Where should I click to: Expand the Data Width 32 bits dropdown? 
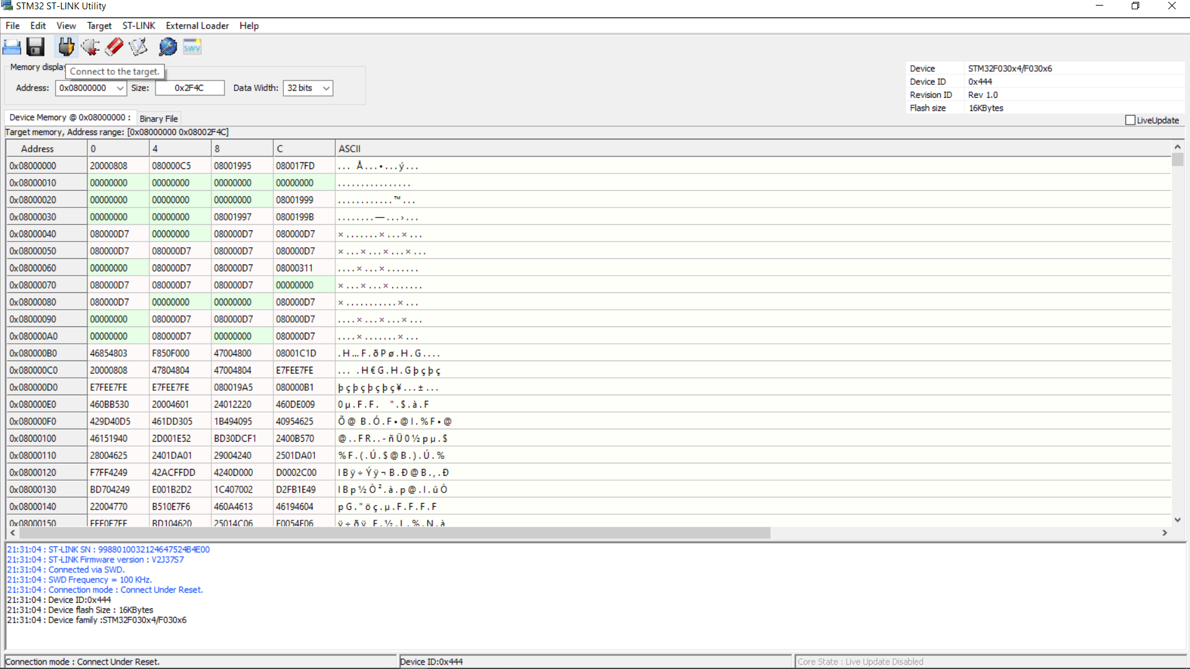click(326, 88)
